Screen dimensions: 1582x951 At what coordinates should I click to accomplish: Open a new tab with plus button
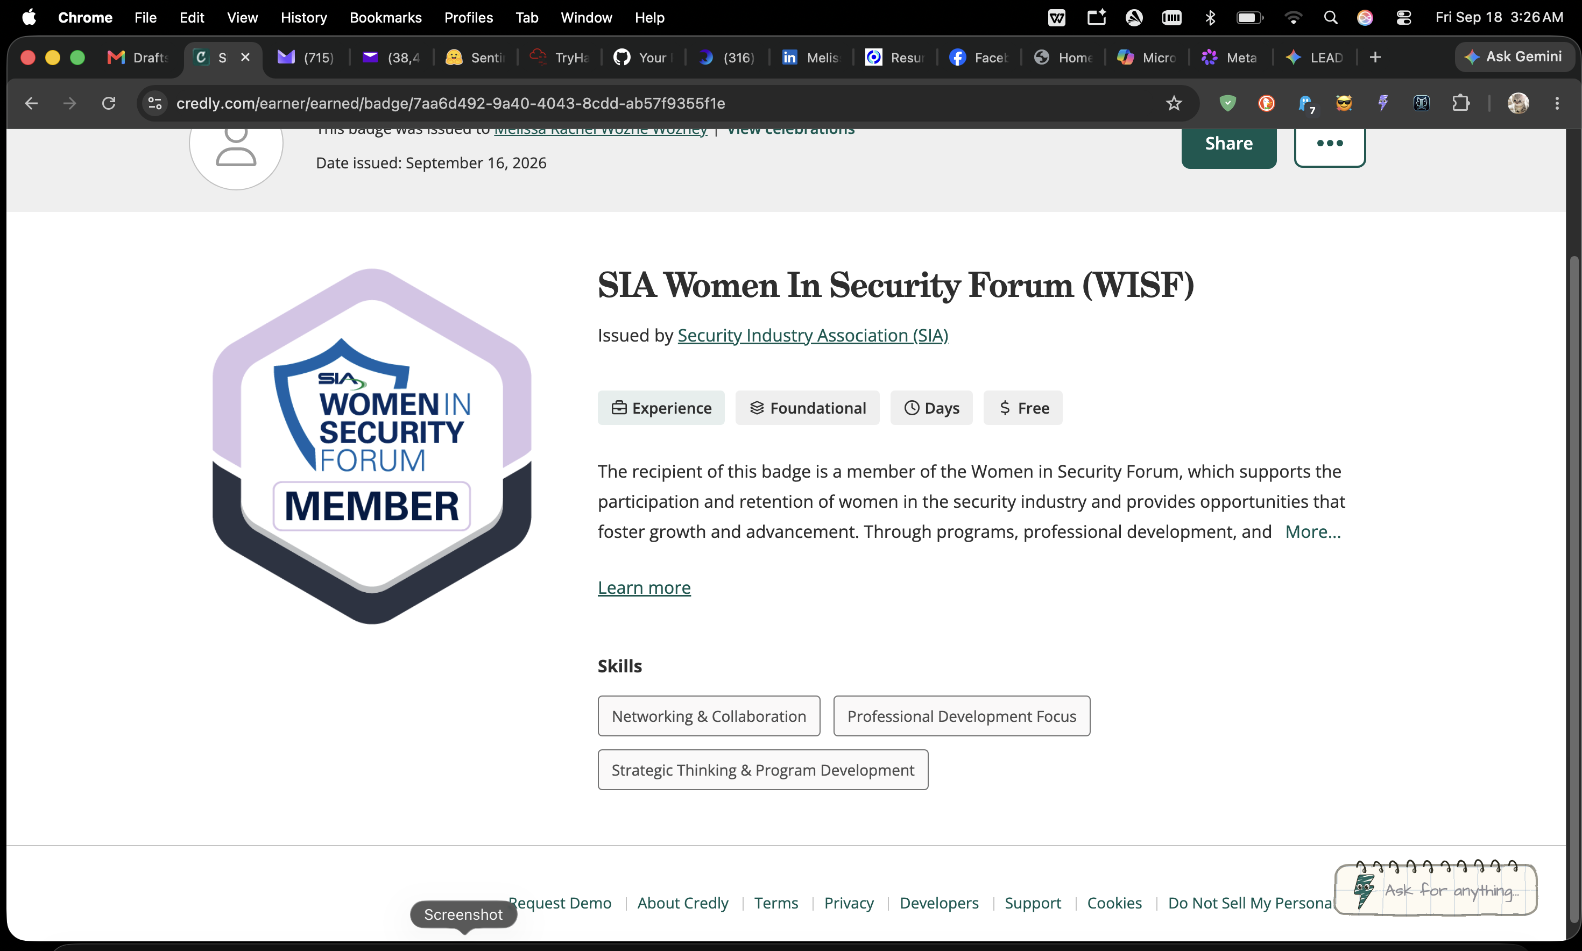click(x=1375, y=58)
